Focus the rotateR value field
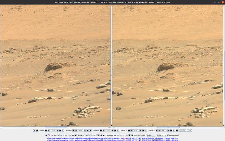 (122, 135)
